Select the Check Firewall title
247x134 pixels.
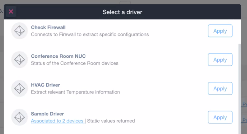(48, 27)
